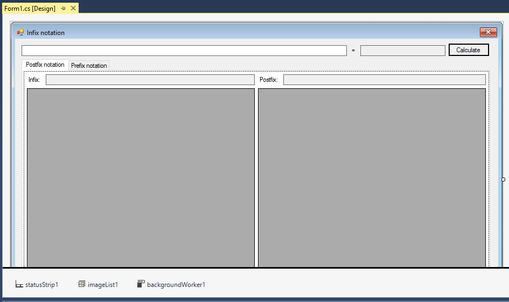Select the backgroundWorker1 component icon
The image size is (509, 302).
[x=141, y=284]
